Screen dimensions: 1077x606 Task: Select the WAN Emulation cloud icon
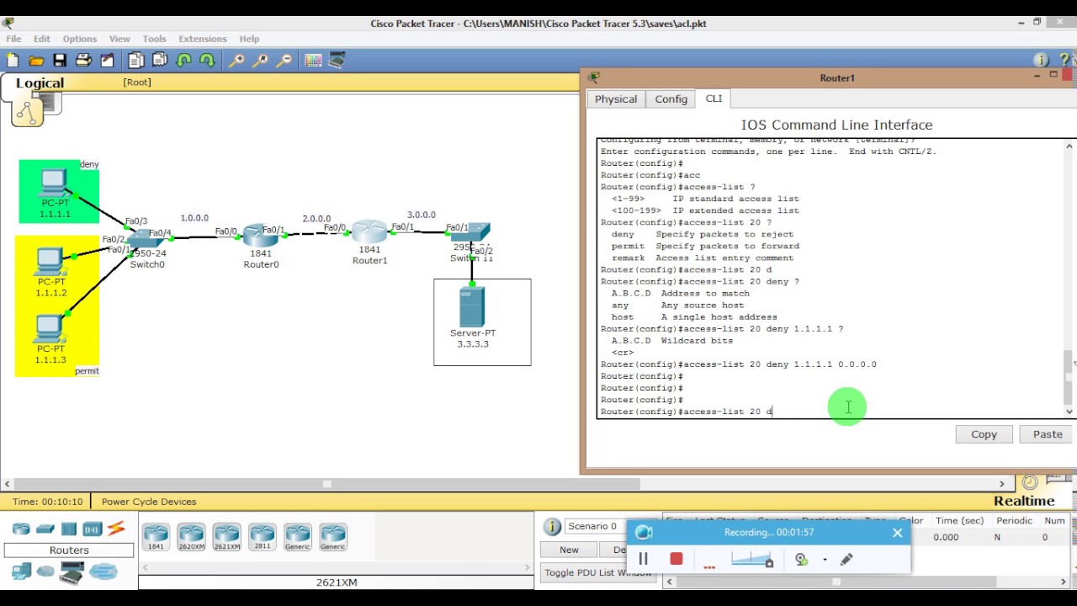tap(45, 571)
